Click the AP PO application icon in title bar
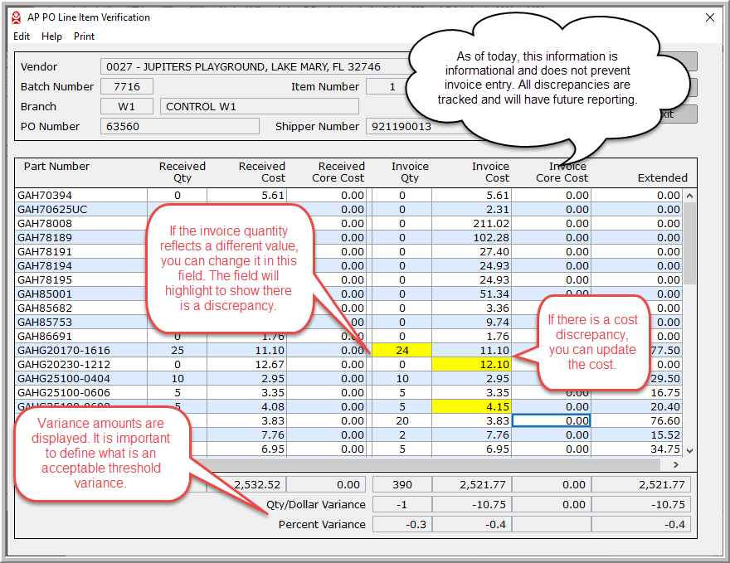 pos(16,17)
